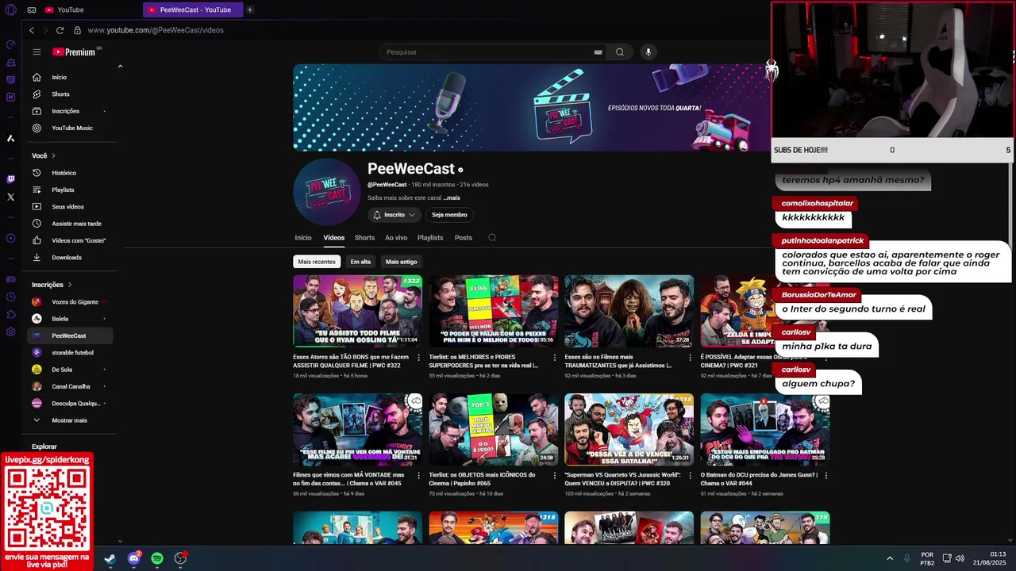Click the browser address bar URL

coord(156,30)
